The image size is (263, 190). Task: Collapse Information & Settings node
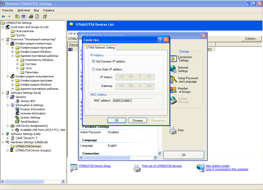[x=7, y=105]
